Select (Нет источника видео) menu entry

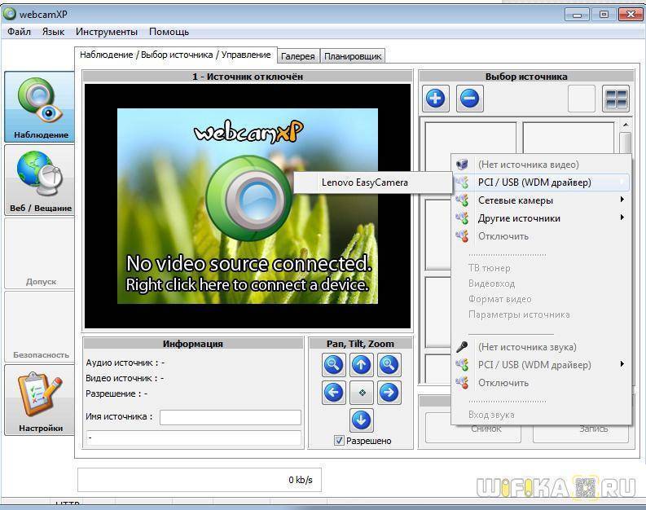click(542, 165)
